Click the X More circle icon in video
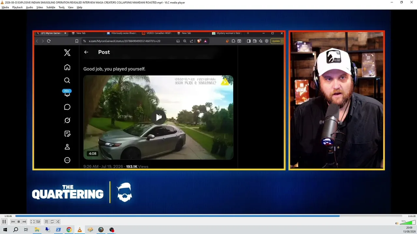417x234 pixels. (67, 160)
